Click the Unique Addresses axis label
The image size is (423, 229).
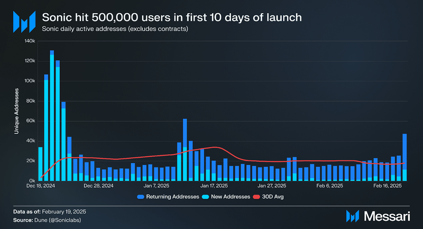(17, 111)
